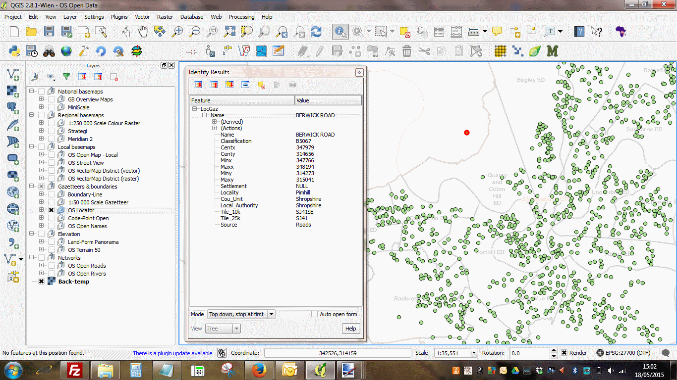Click the Rotation value field
Viewport: 677px width, 380px height.
pyautogui.click(x=530, y=353)
